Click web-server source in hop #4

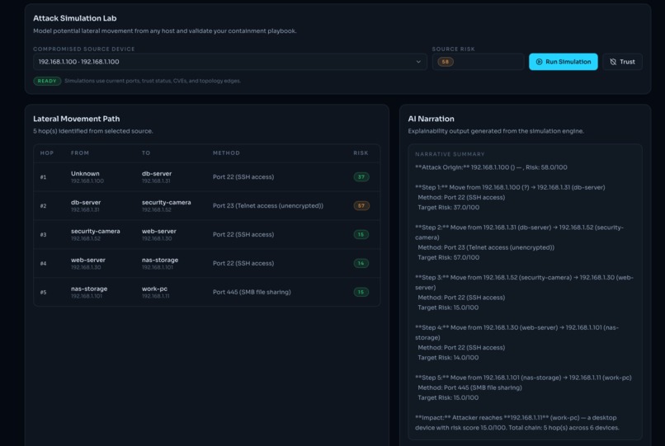pyautogui.click(x=88, y=261)
